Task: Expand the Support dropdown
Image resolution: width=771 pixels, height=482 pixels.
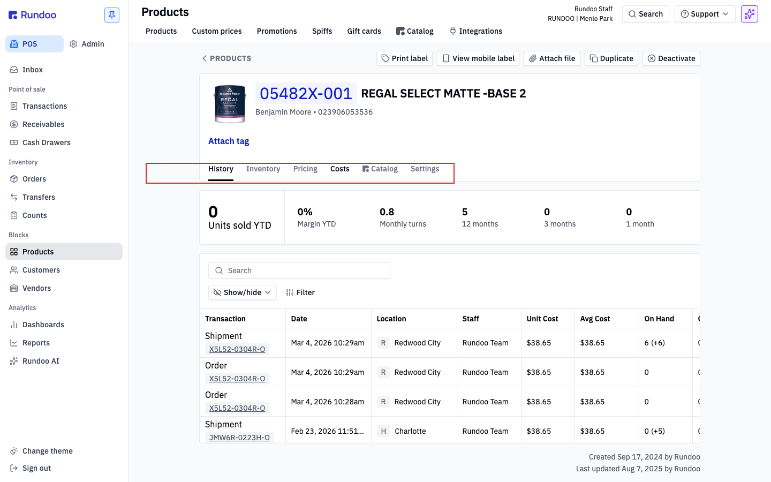Action: pyautogui.click(x=705, y=14)
